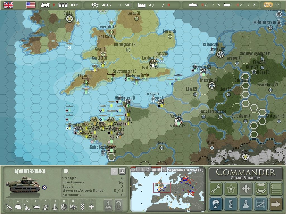286x214 pixels.
Task: Toggle the mountain terrain view button
Action: 122,171
